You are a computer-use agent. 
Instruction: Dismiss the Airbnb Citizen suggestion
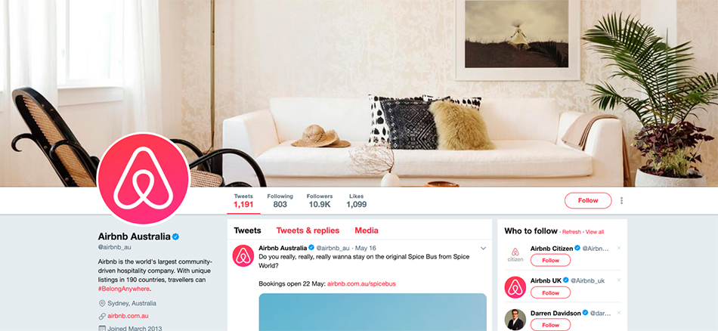619,248
